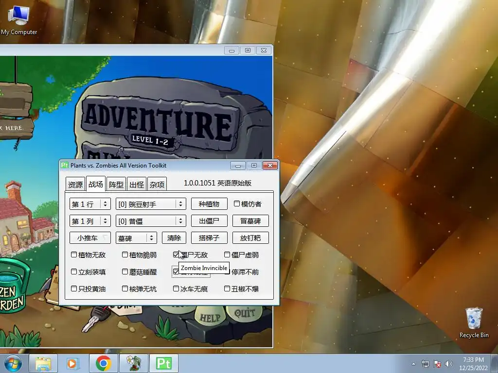
Task: Click the 清除 button
Action: click(x=174, y=238)
